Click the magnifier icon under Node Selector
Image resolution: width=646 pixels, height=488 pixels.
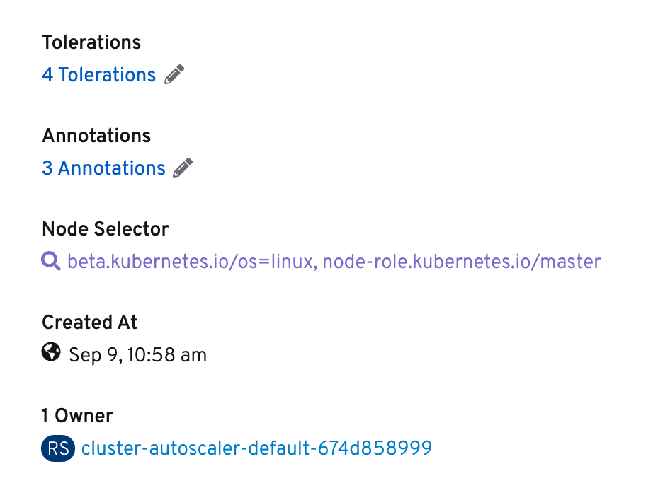pyautogui.click(x=51, y=262)
